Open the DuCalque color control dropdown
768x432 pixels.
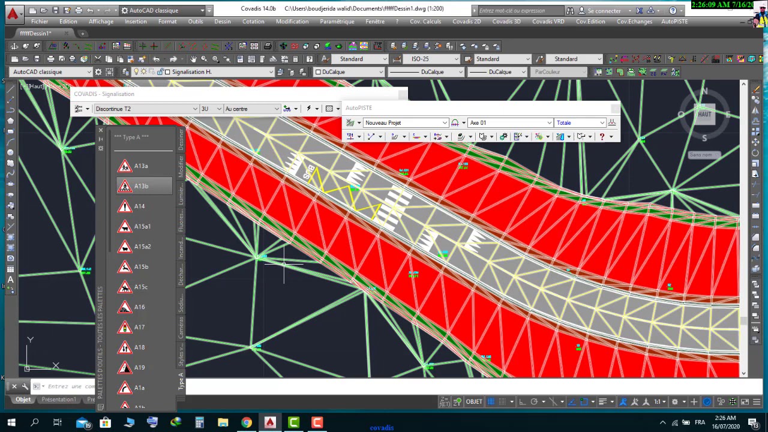tap(349, 72)
